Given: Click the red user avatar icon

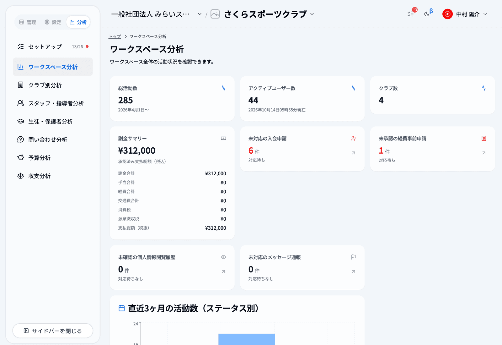Looking at the screenshot, I should (x=447, y=14).
